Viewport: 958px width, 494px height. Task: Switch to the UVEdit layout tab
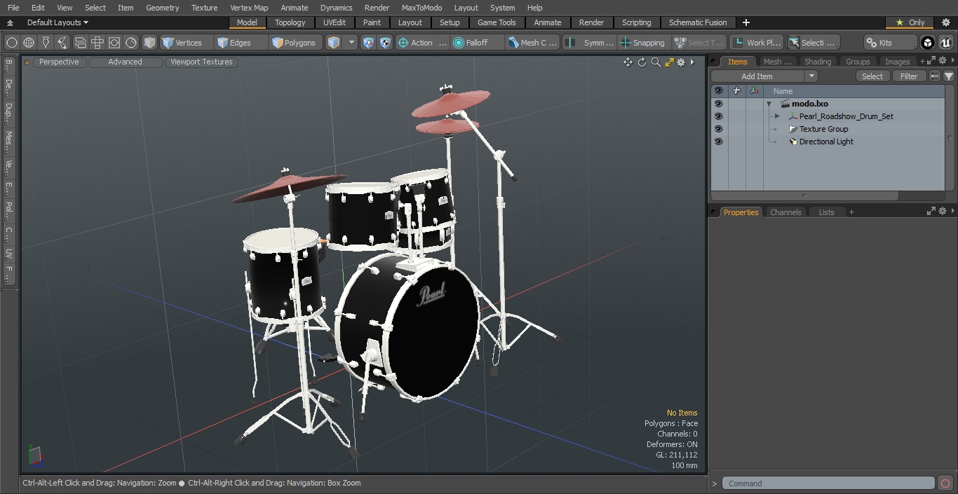pyautogui.click(x=335, y=22)
